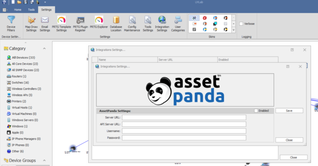Click Close button in outer Integrations dialog
The height and width of the screenshot is (166, 318).
pyautogui.click(x=294, y=157)
